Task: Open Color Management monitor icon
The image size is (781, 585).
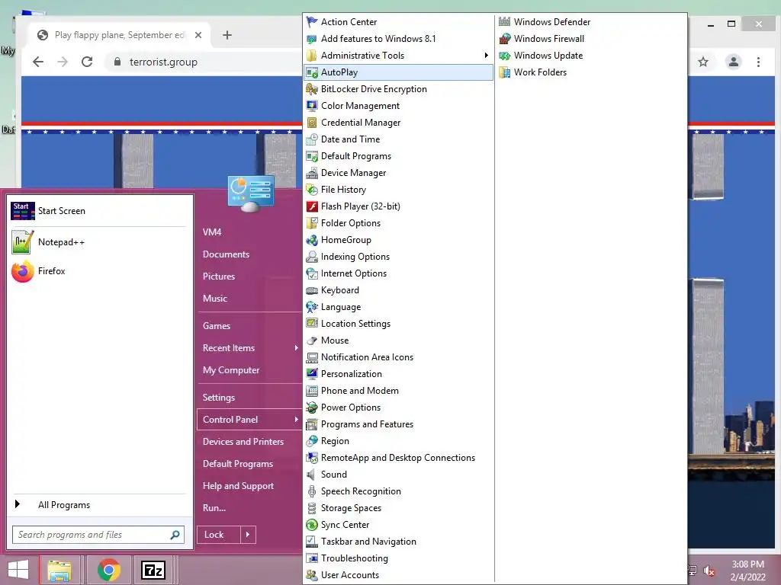Action: (312, 106)
